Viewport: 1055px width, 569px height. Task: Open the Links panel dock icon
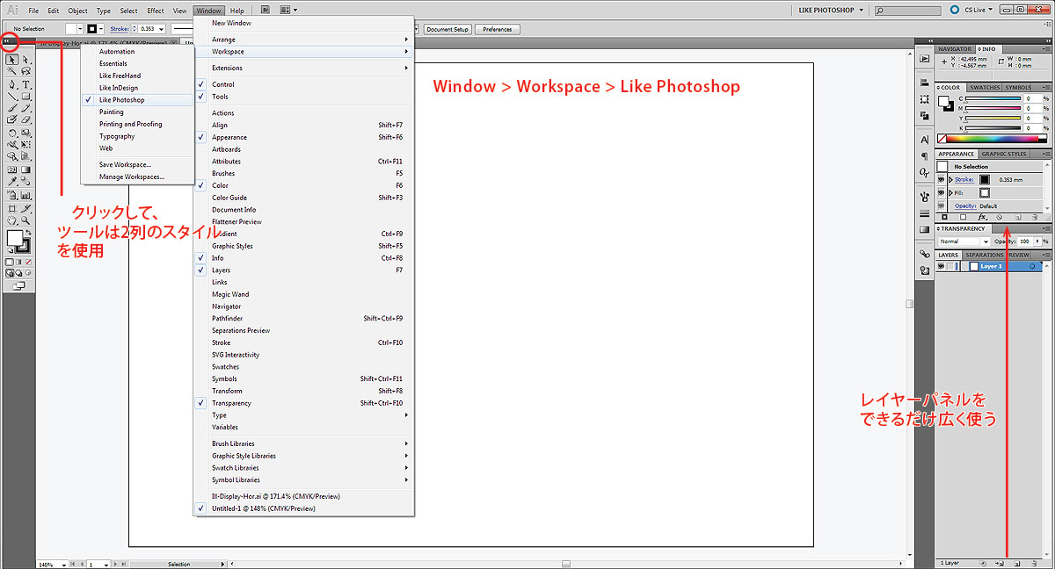(925, 254)
